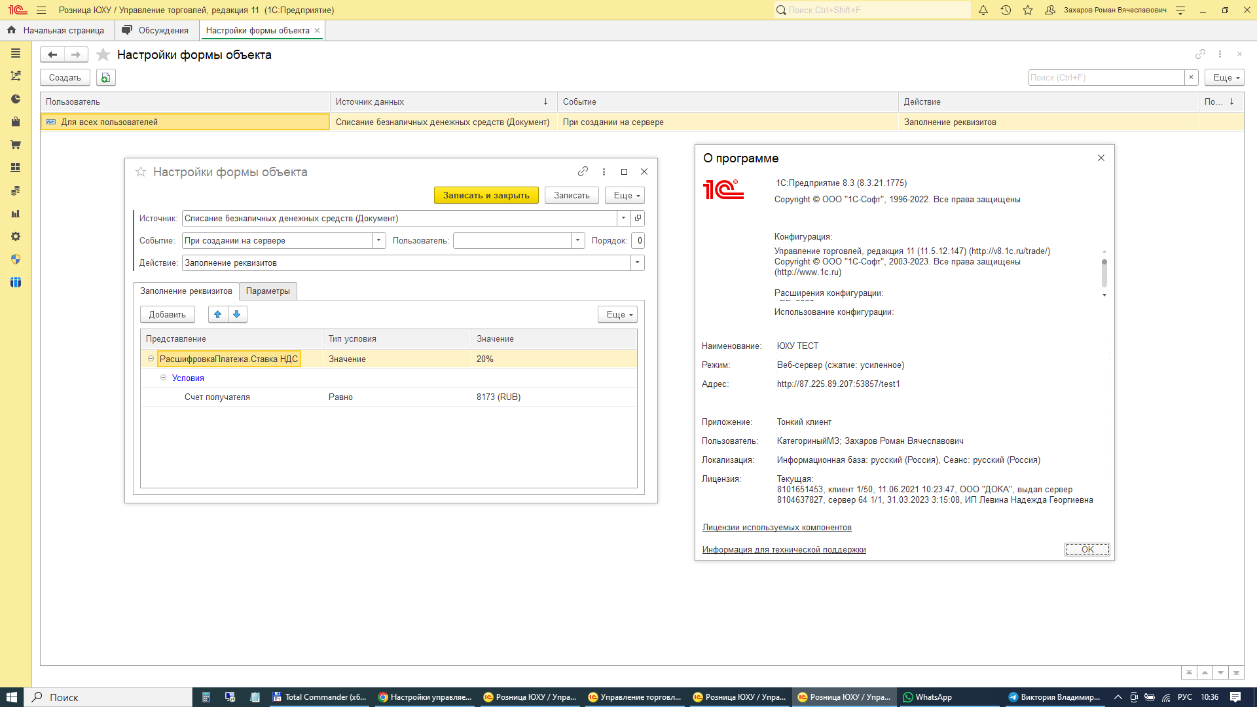Open the main menu hamburger icon in title bar
Viewport: 1257px width, 707px height.
41,10
